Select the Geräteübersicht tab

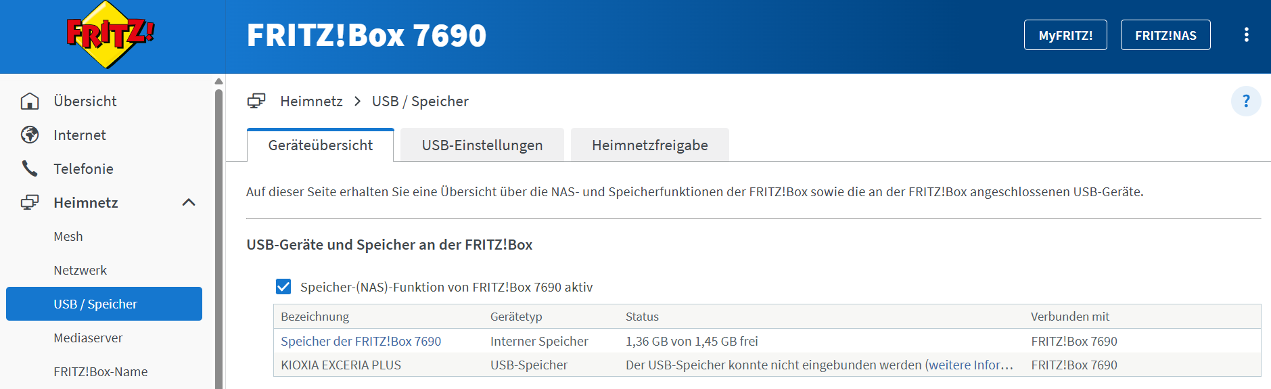click(320, 145)
